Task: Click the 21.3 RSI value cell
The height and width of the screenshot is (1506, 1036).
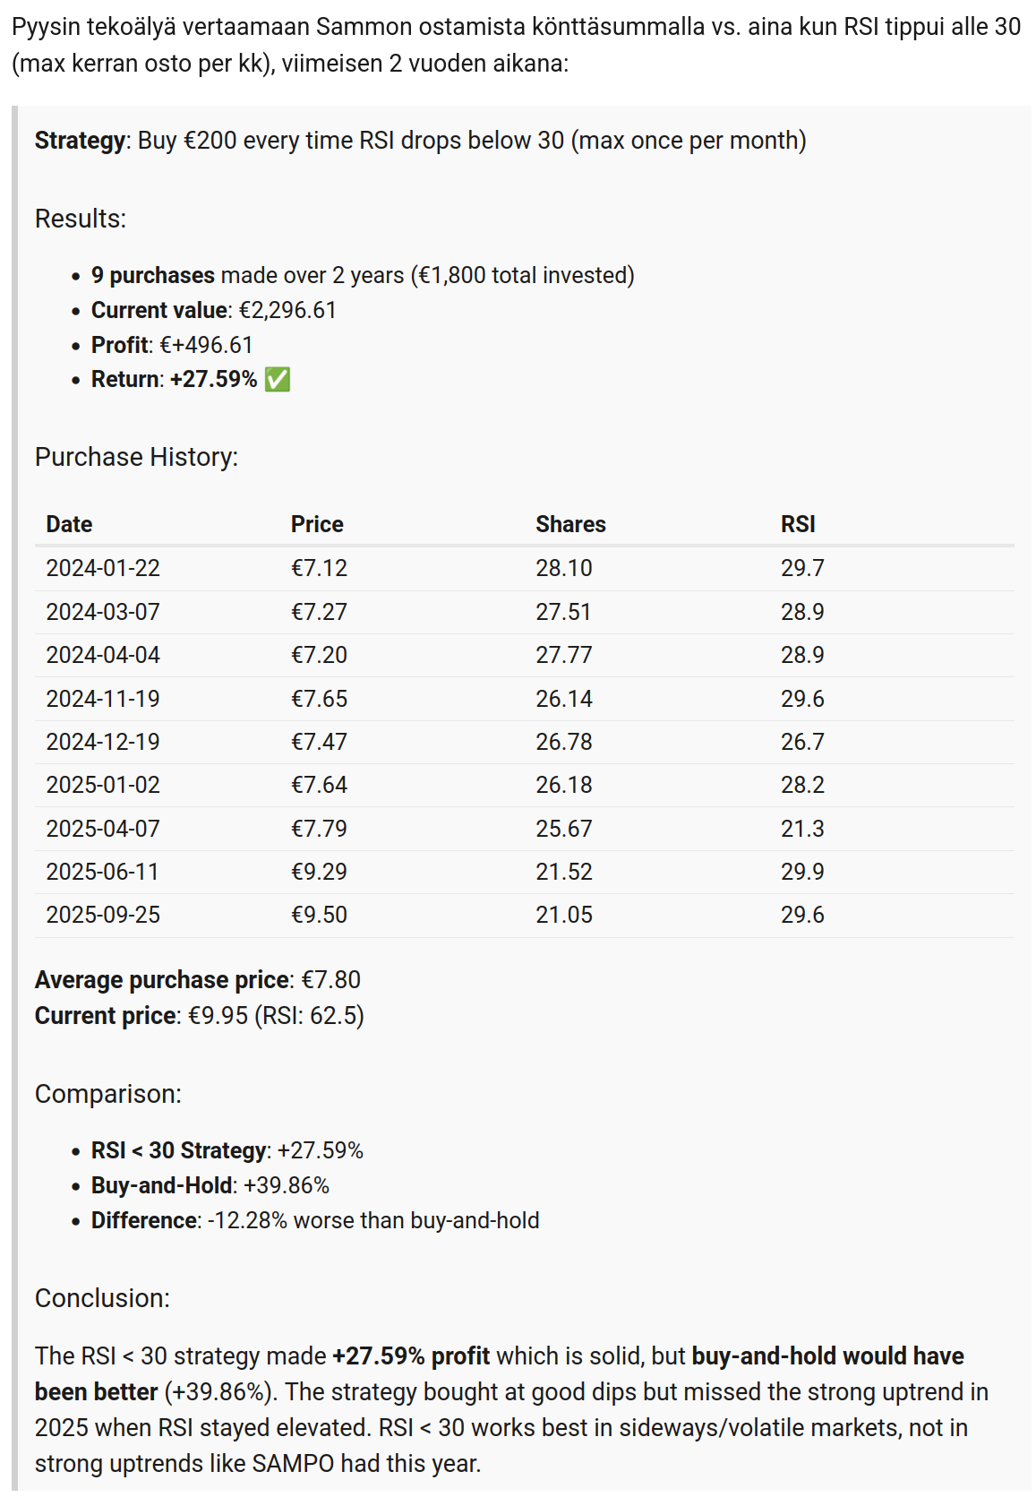Action: coord(802,829)
